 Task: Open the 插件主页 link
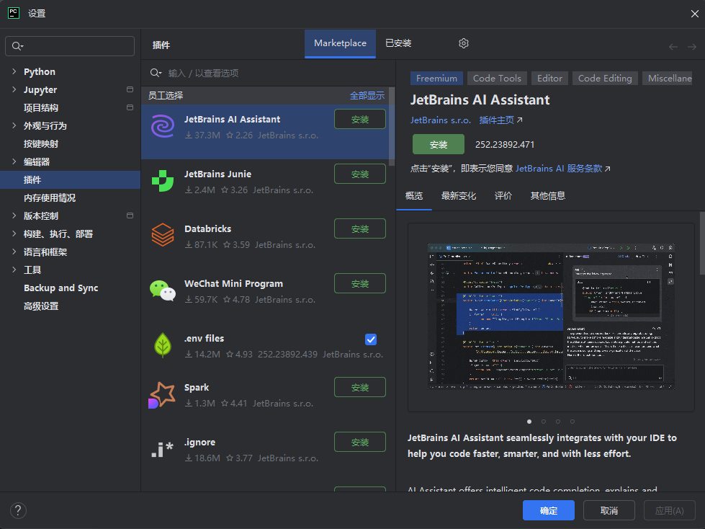500,120
